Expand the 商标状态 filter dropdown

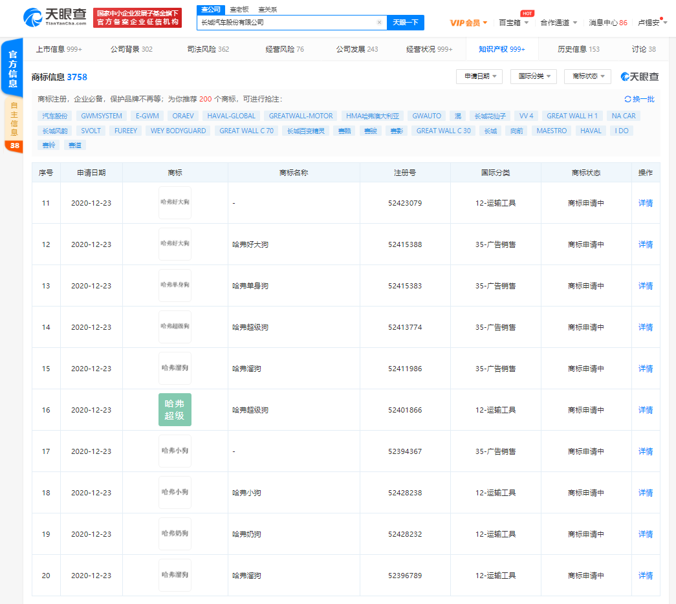pos(587,76)
